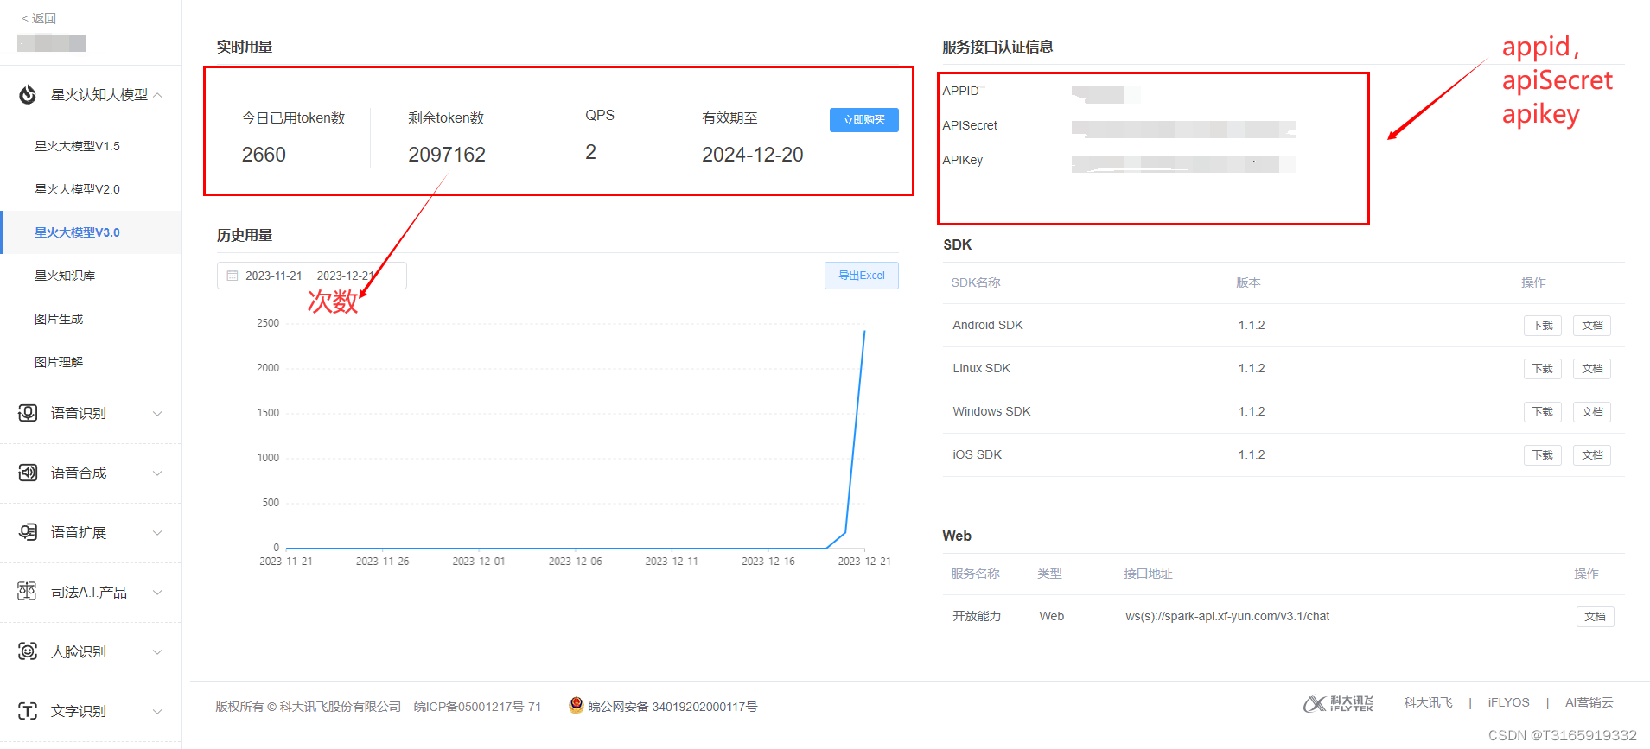Expand the 语音扩展 section chevron

click(x=157, y=533)
